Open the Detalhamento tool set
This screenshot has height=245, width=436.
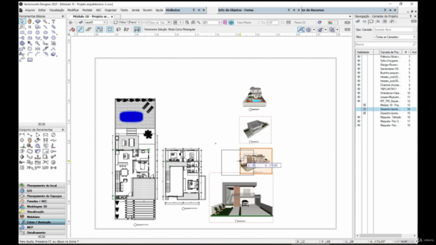[42, 233]
